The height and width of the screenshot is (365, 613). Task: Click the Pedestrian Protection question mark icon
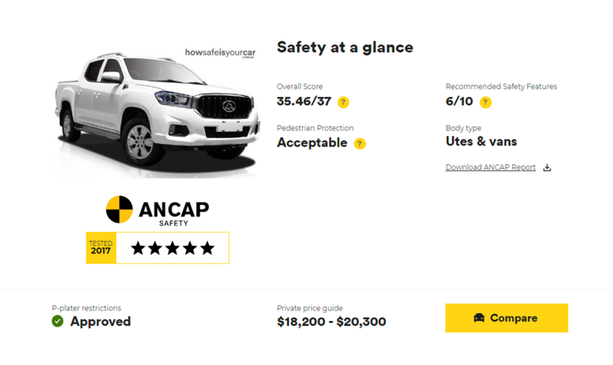pos(360,143)
